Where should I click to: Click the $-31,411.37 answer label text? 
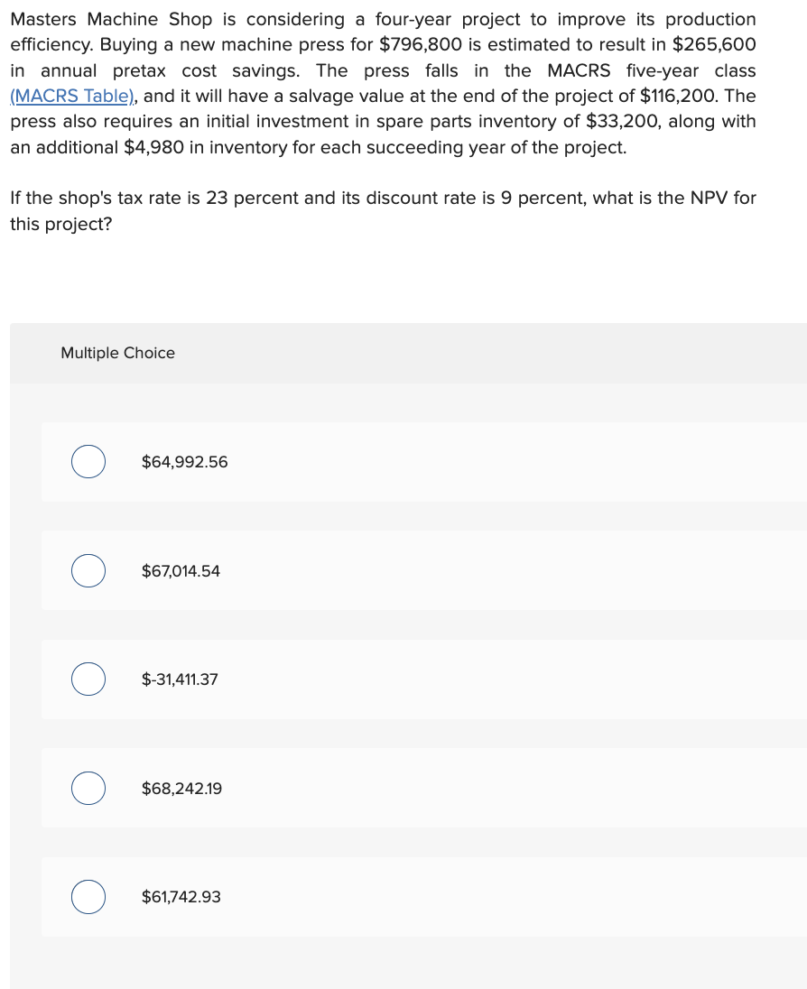tap(180, 679)
